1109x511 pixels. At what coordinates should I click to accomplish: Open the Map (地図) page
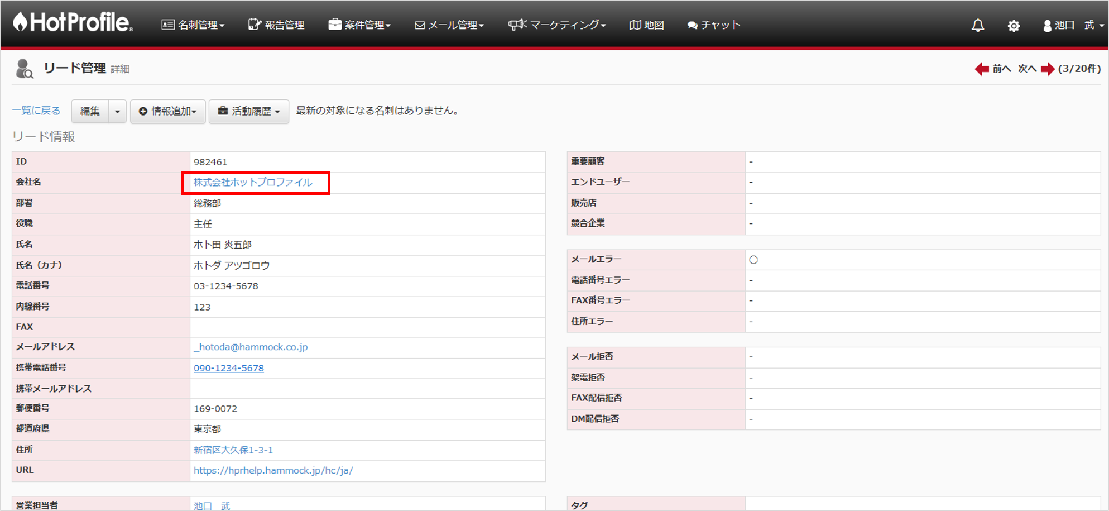pyautogui.click(x=647, y=25)
